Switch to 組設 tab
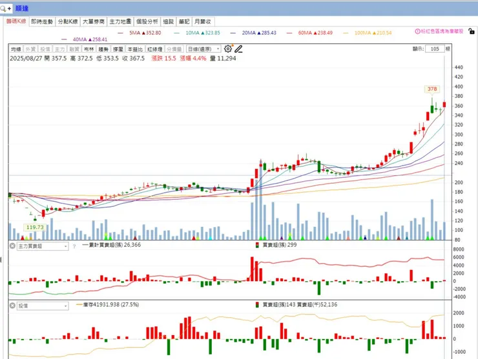Viewport: 478px width, 359px height. 169,21
